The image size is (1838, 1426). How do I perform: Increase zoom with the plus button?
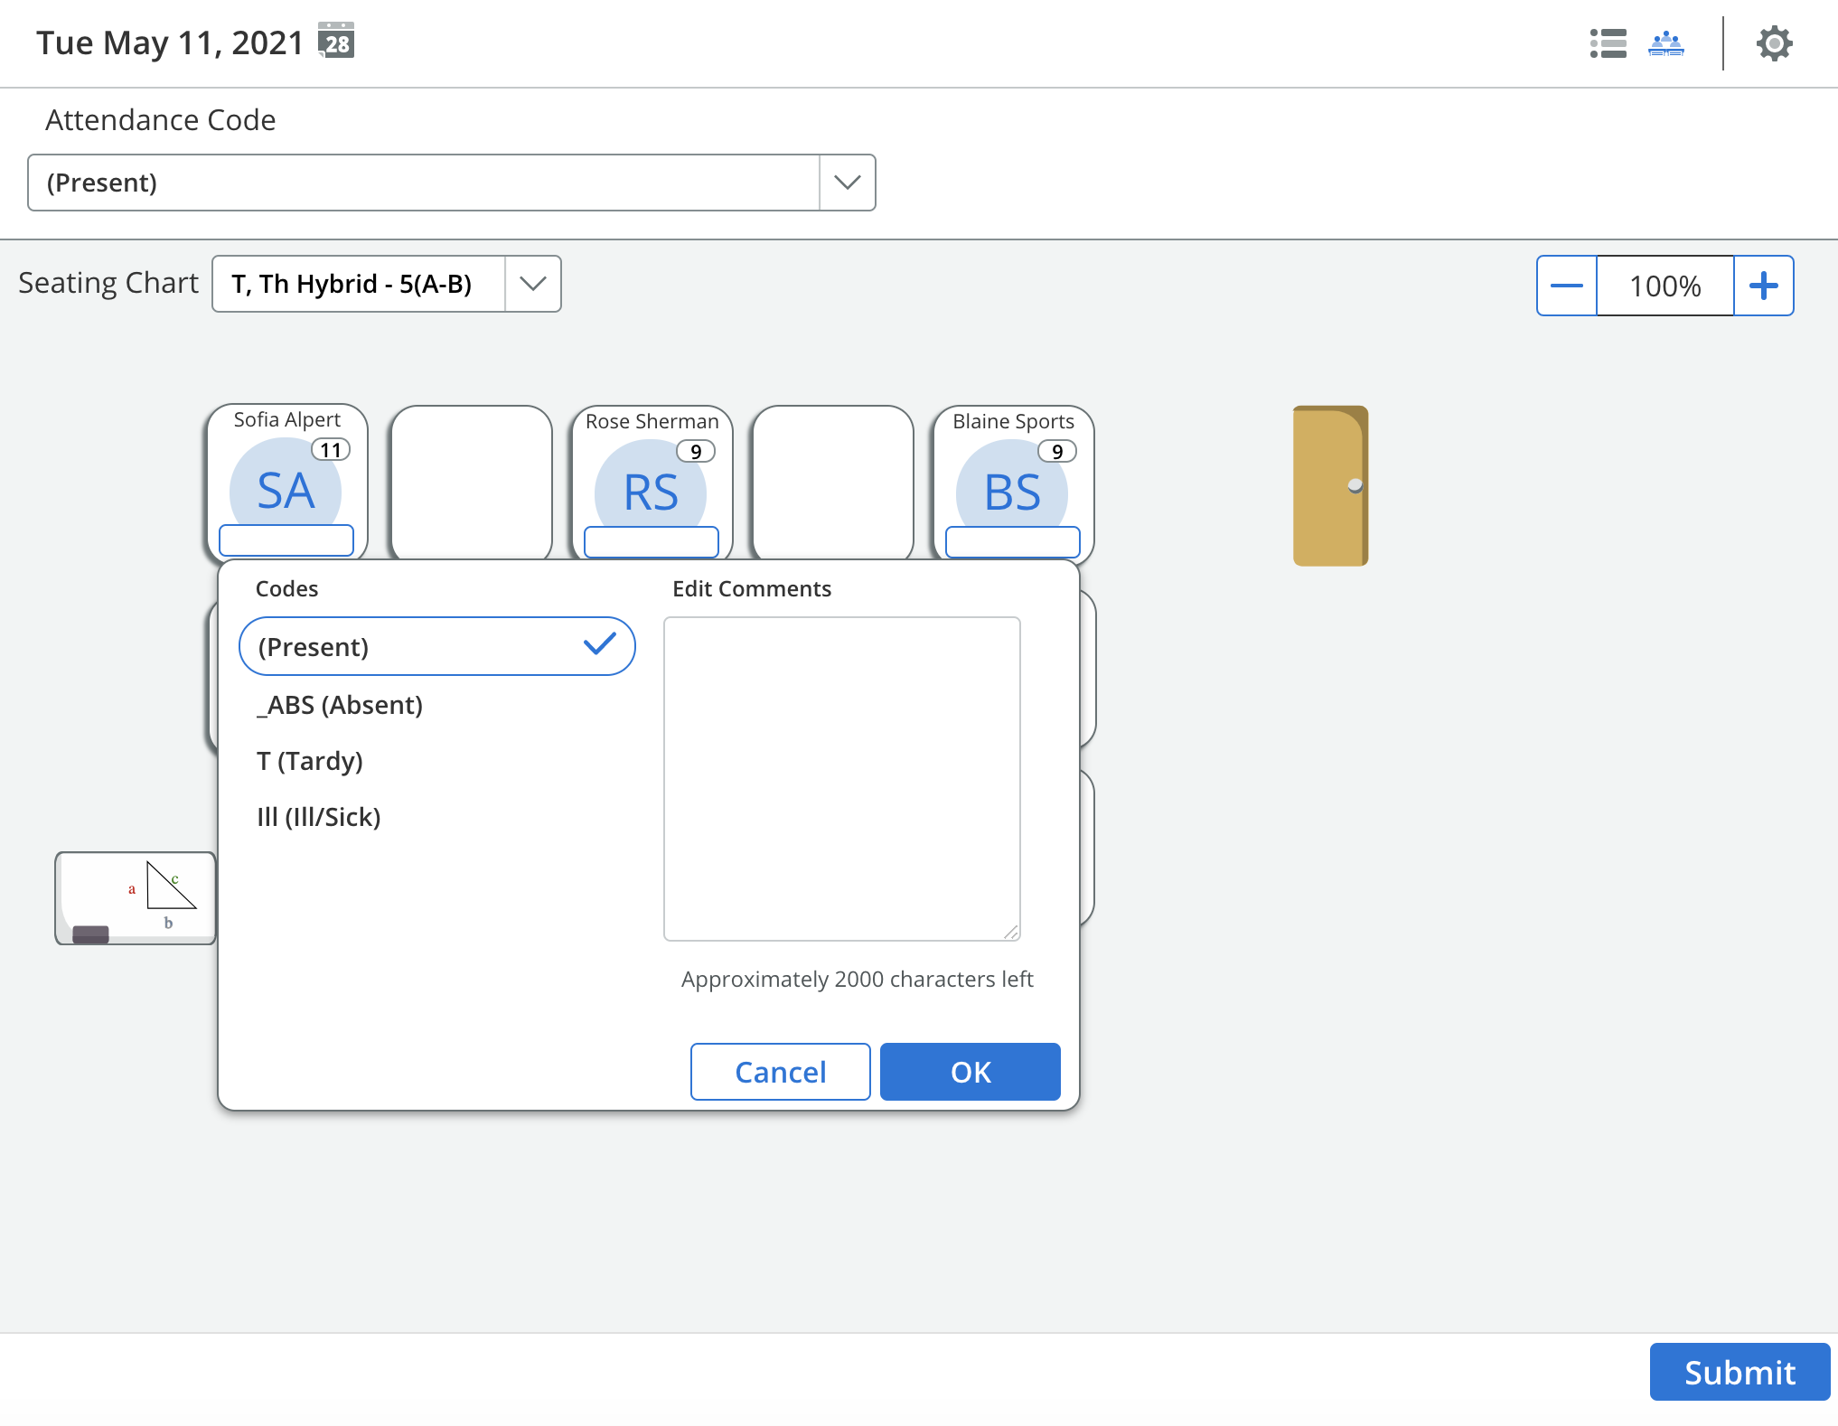click(x=1763, y=286)
